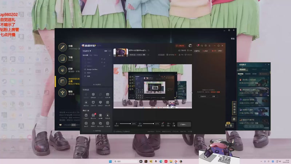Click search box in 对局助手 panel
Viewport: 291px width, 164px height.
(264, 74)
